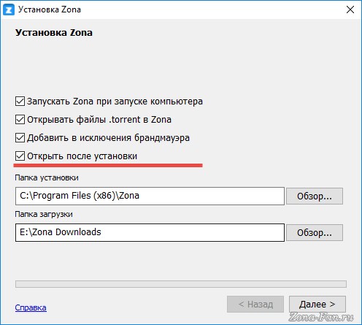Browse with Обзор for the download folder
Image resolution: width=362 pixels, height=325 pixels.
315,232
